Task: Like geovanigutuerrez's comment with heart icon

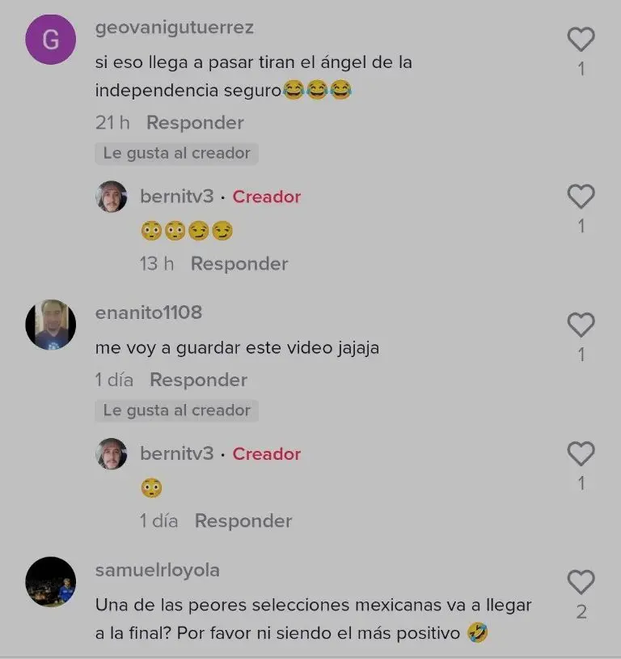Action: pos(581,39)
